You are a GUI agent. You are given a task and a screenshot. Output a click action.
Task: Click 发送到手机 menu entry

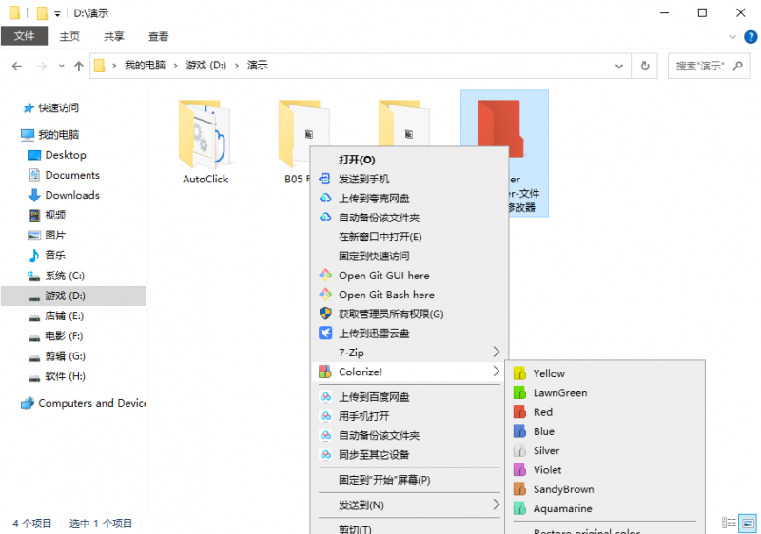(x=409, y=179)
